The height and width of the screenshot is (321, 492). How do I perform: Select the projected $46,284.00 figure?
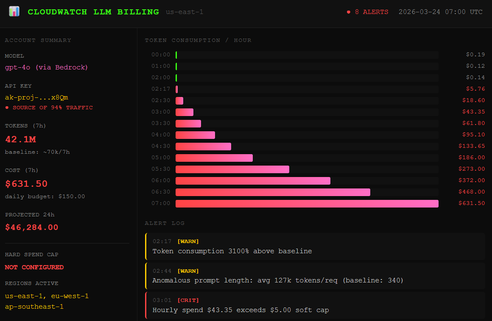[32, 227]
